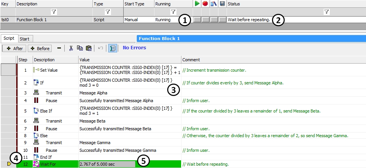Click the minus icon to delete step

pos(59,48)
